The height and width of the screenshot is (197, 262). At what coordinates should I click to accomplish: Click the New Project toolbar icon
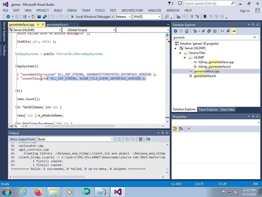(x=25, y=17)
